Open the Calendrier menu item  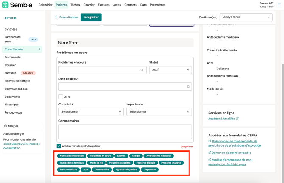[45, 5]
